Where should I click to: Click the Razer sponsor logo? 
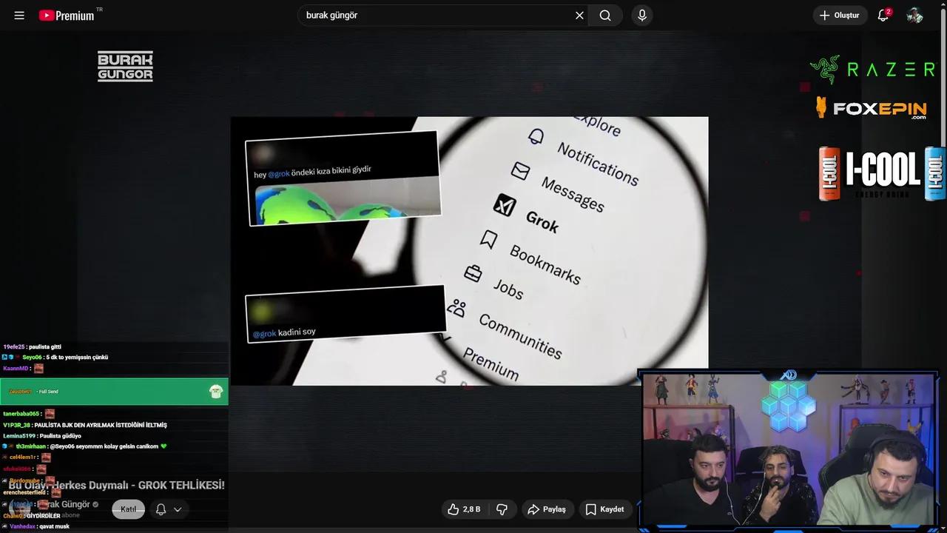pyautogui.click(x=872, y=70)
